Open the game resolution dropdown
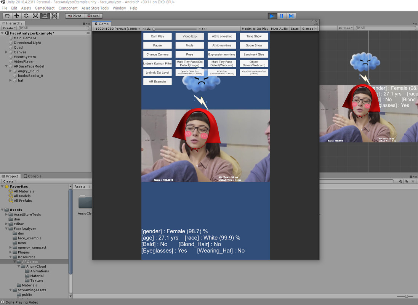The image size is (418, 305). click(x=118, y=29)
